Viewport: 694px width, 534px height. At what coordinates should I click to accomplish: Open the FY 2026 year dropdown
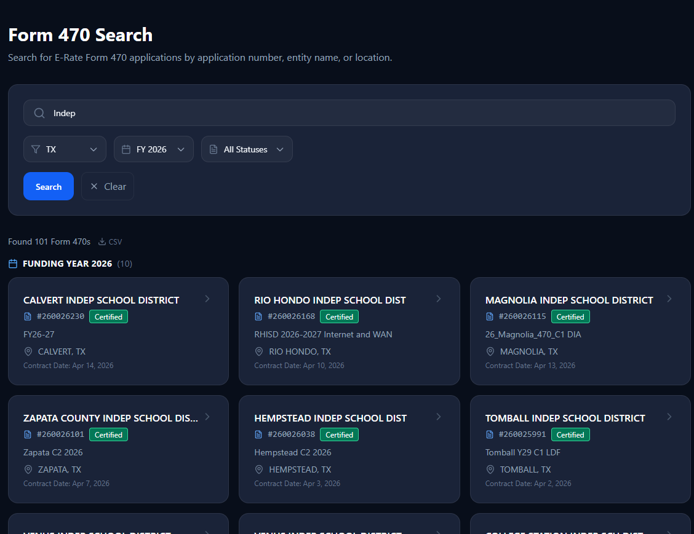click(x=153, y=149)
